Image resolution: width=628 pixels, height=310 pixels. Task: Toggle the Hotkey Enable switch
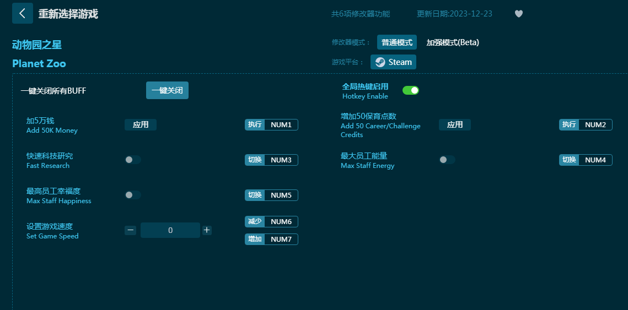coord(411,90)
